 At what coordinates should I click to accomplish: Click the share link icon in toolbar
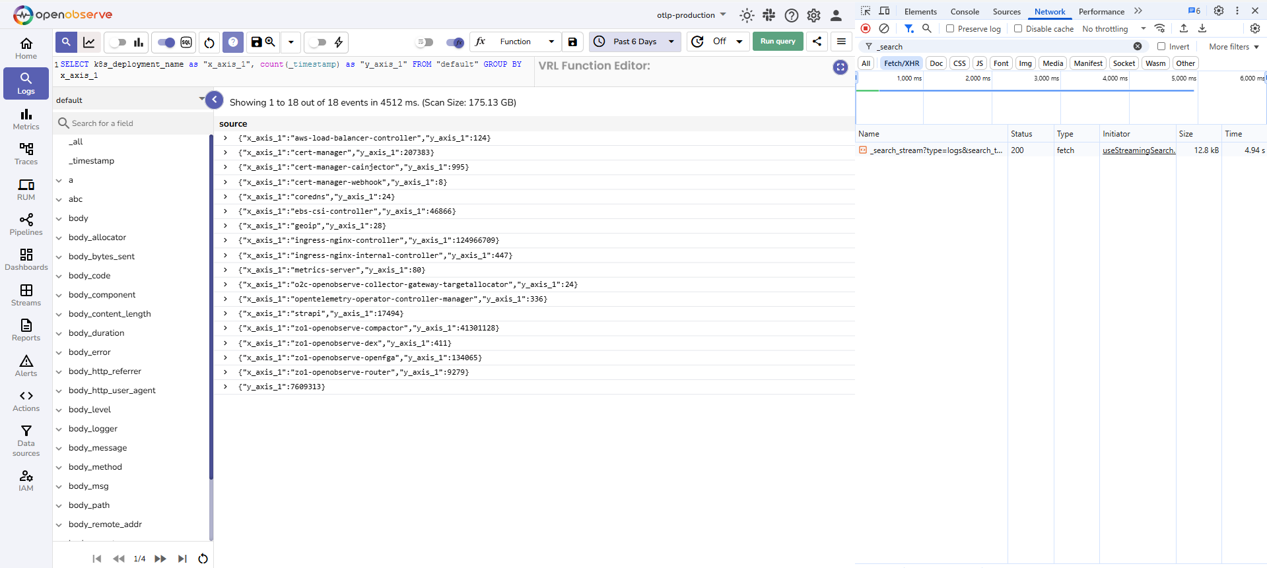(x=817, y=42)
